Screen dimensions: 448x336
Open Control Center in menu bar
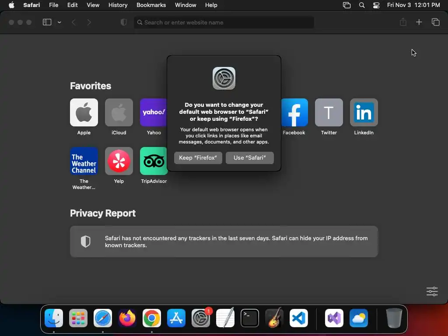coord(376,5)
